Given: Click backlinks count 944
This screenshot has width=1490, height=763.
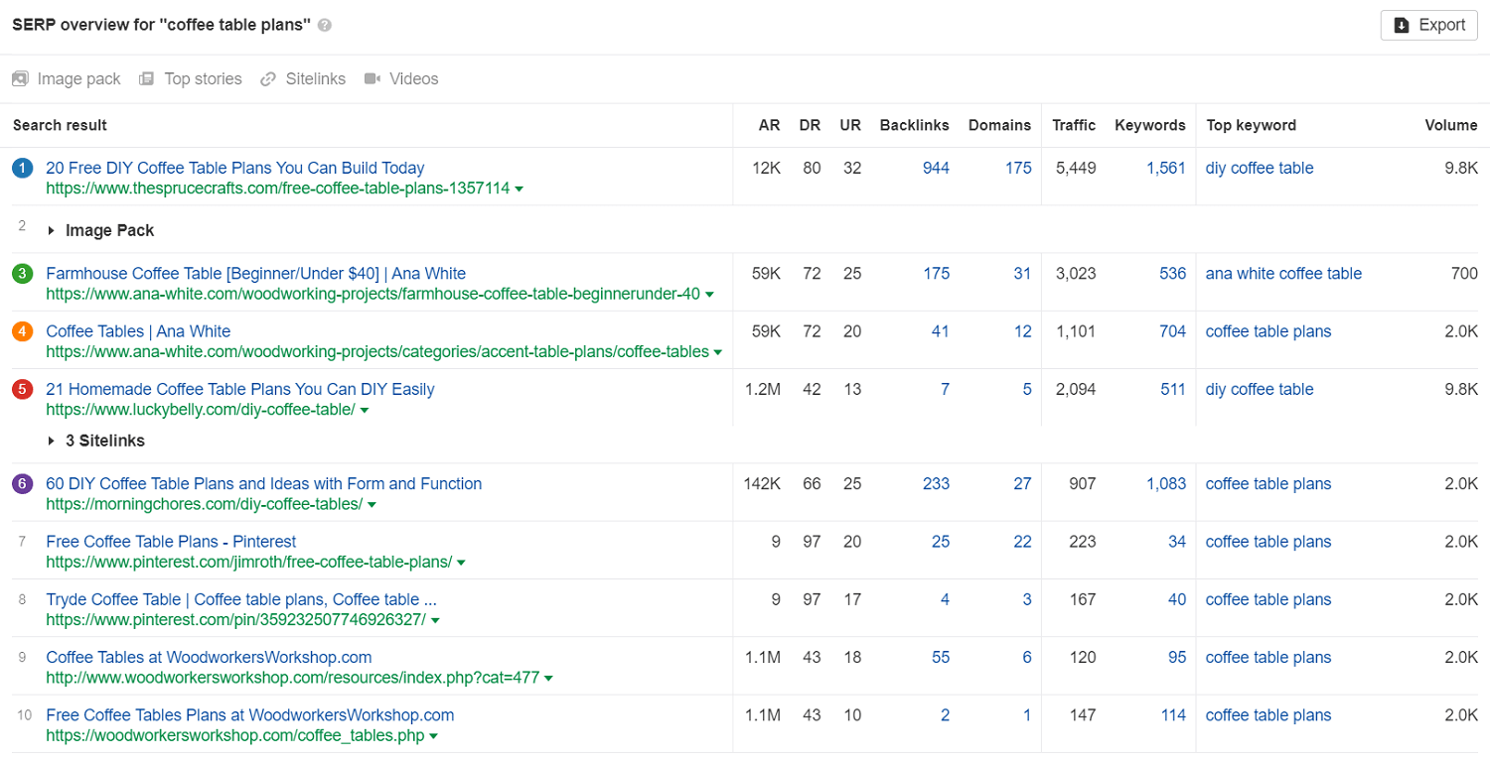Looking at the screenshot, I should pyautogui.click(x=936, y=168).
